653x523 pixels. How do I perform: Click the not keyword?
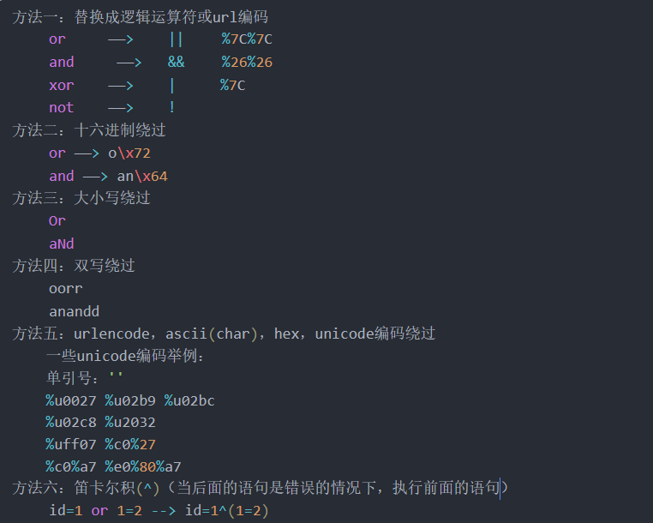pyautogui.click(x=61, y=107)
